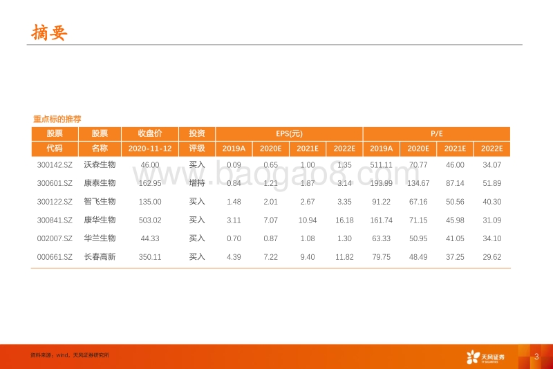Click closing price 503.02
This screenshot has width=553, height=369.
pos(150,220)
